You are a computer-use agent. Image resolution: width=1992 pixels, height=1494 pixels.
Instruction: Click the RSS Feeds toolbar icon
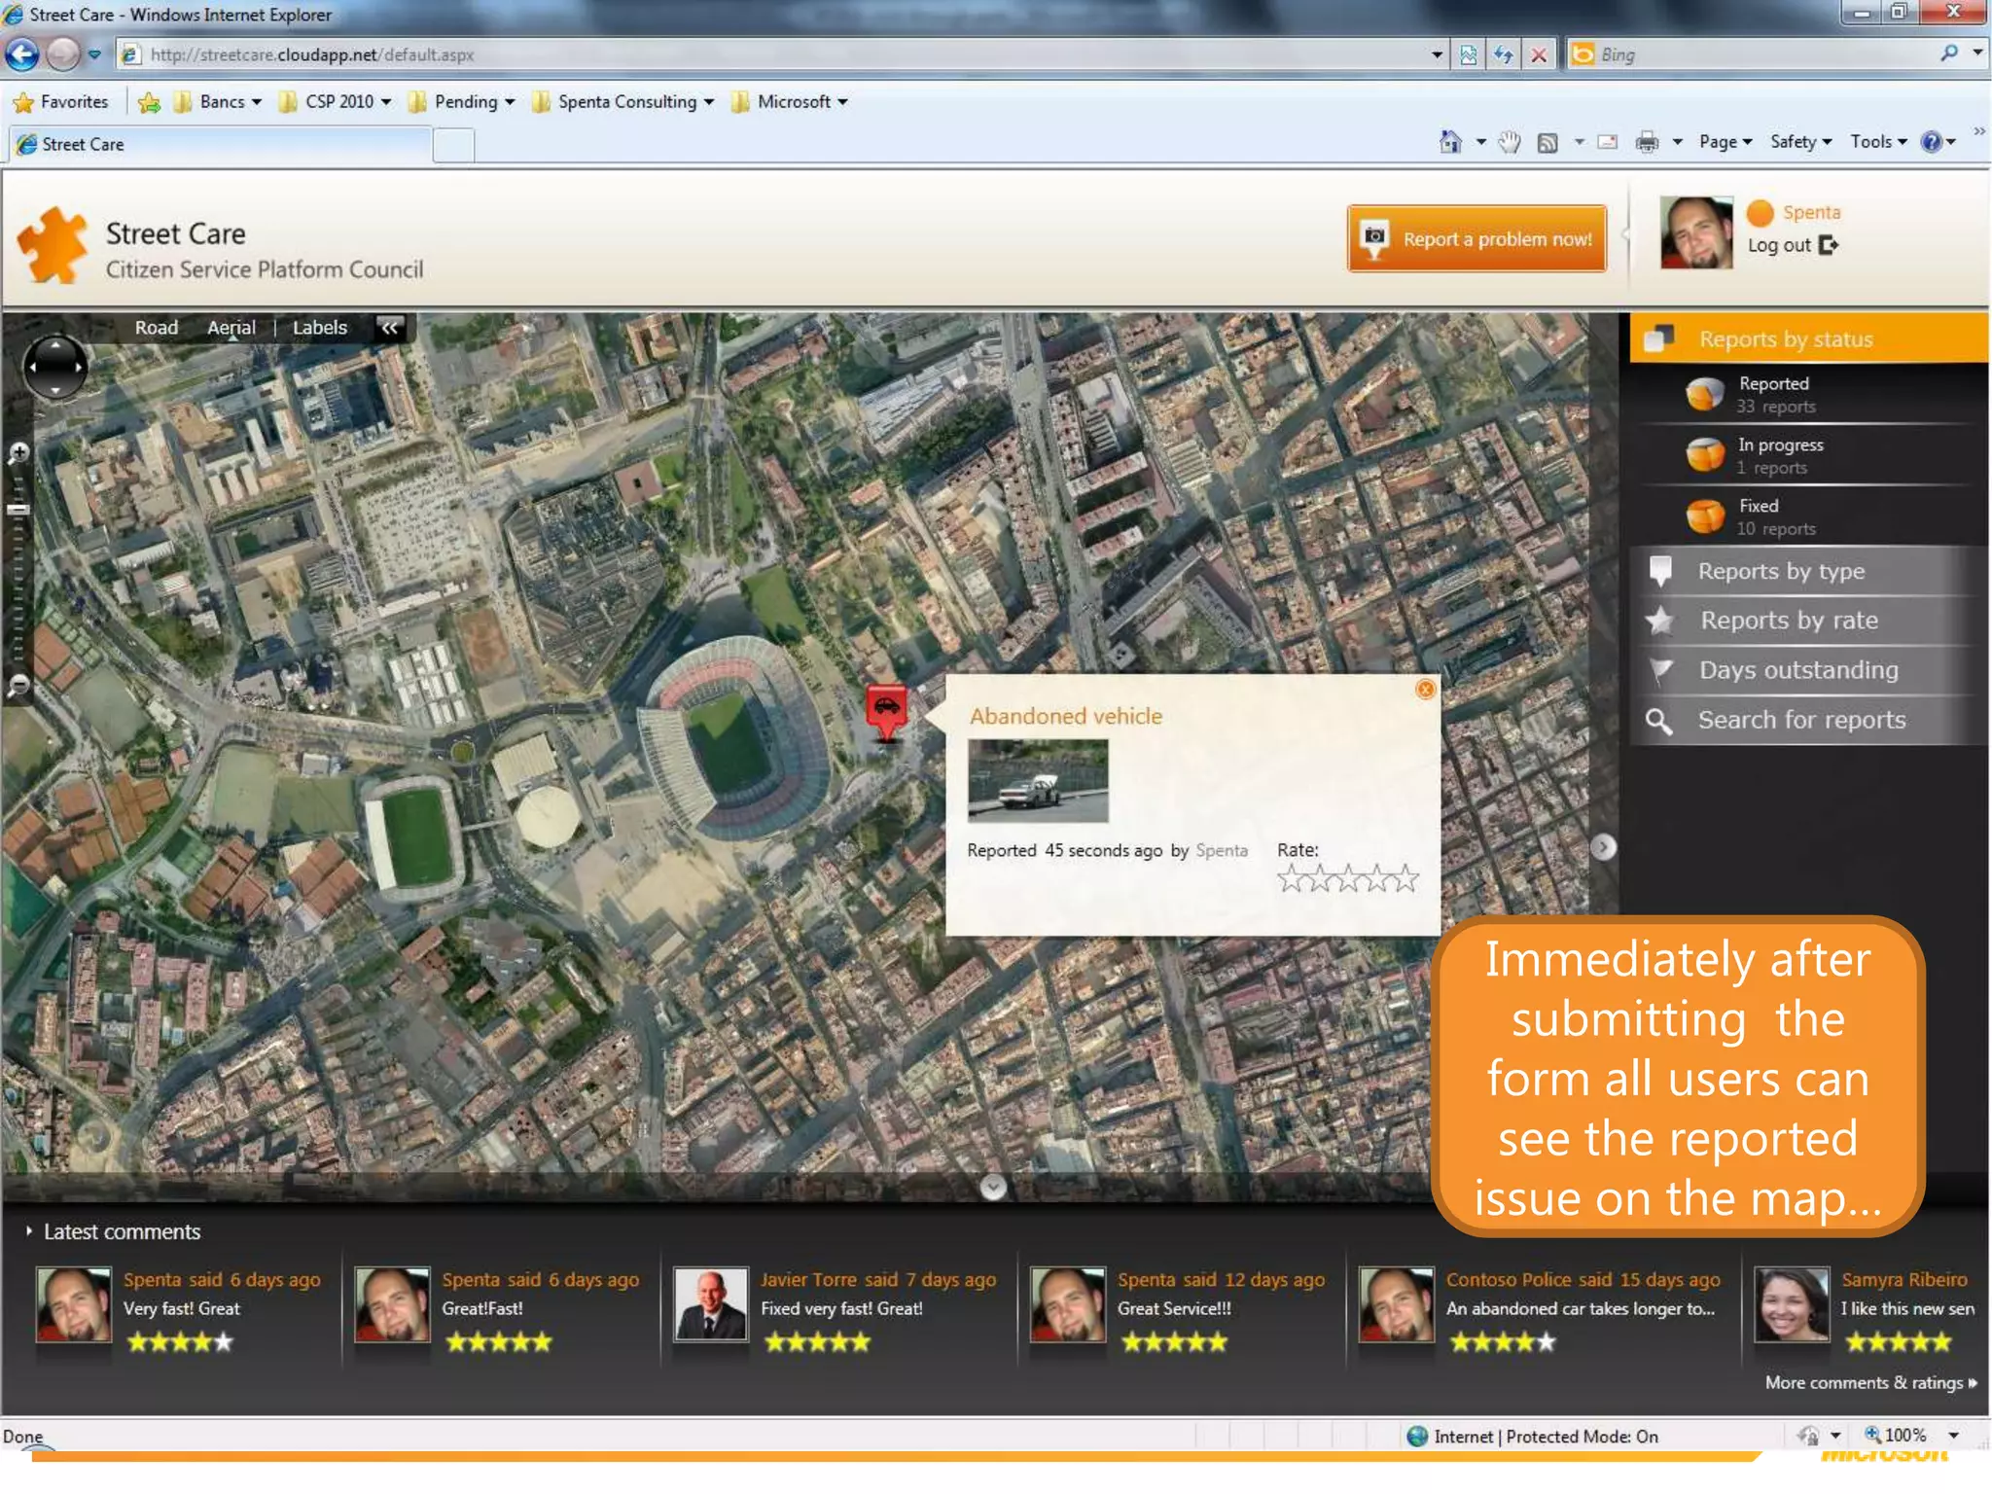point(1547,143)
